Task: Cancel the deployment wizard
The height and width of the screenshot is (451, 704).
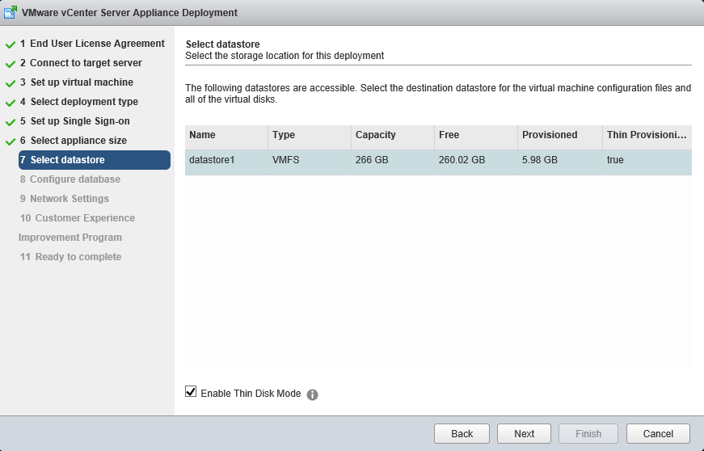Action: point(657,434)
